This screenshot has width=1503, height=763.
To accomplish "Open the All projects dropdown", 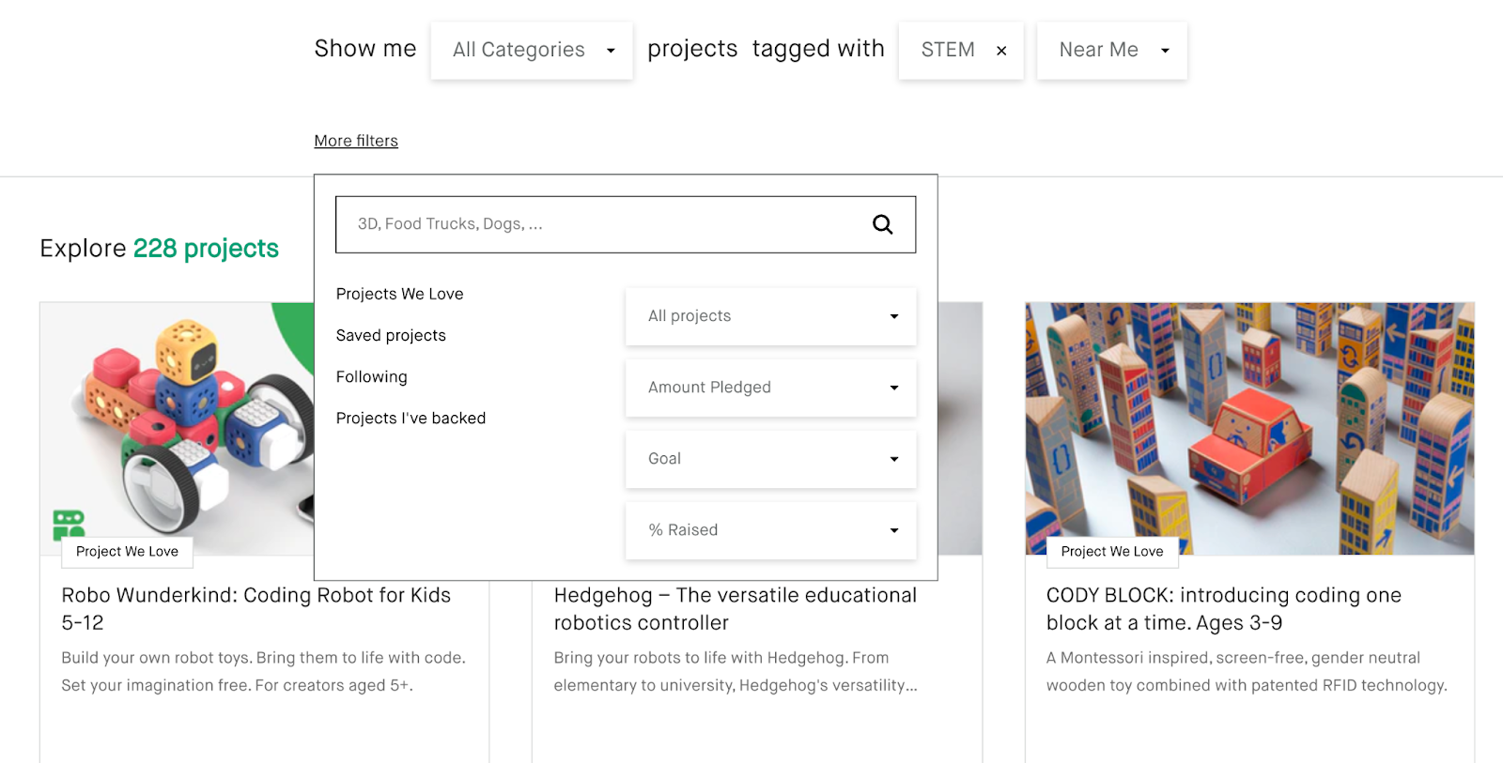I will coord(770,316).
